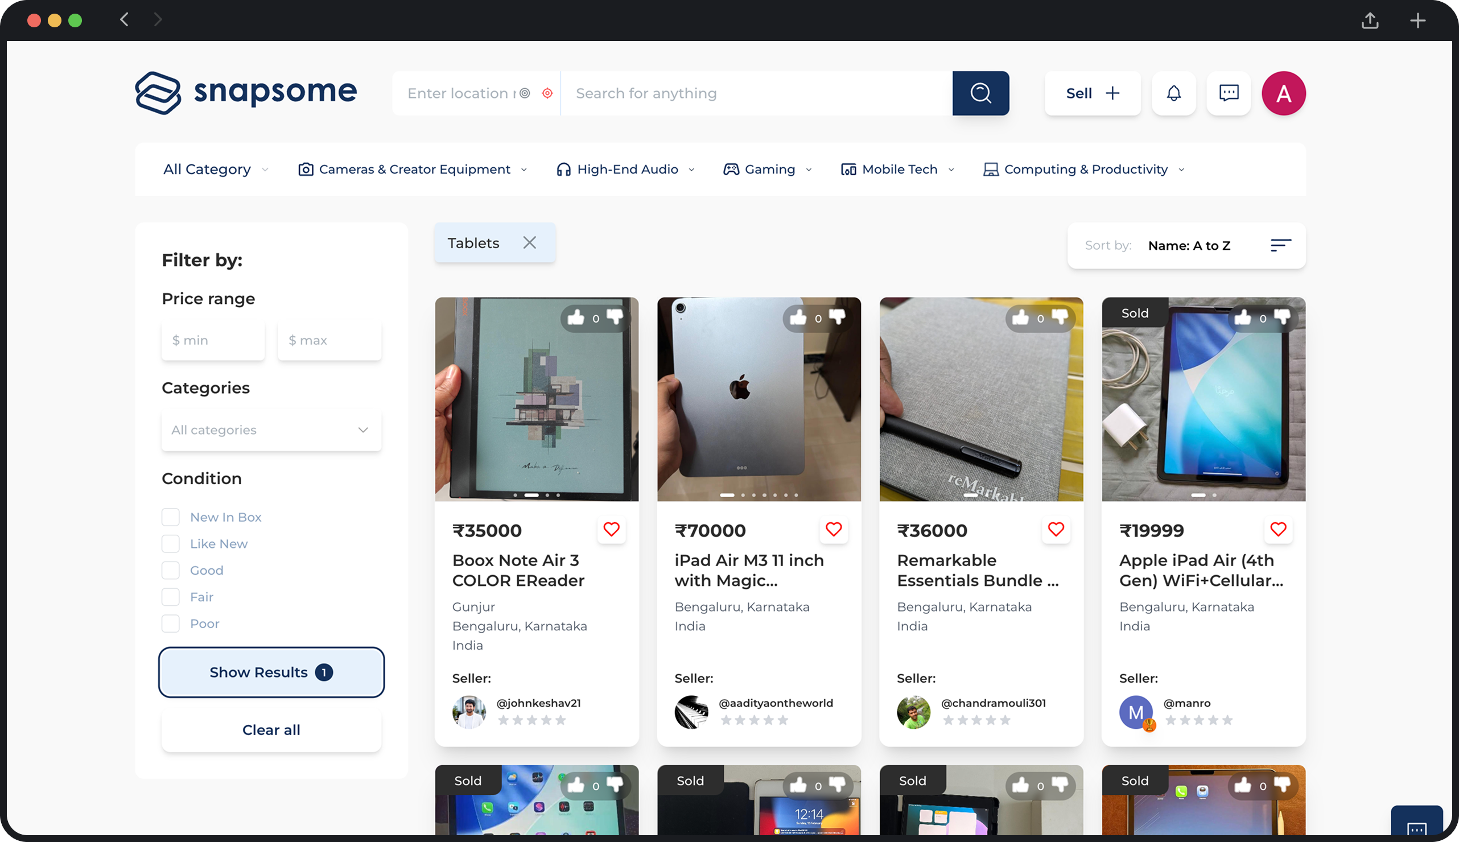Viewport: 1459px width, 842px height.
Task: Open the Remarkable Essentials Bundle photo
Action: click(x=982, y=399)
